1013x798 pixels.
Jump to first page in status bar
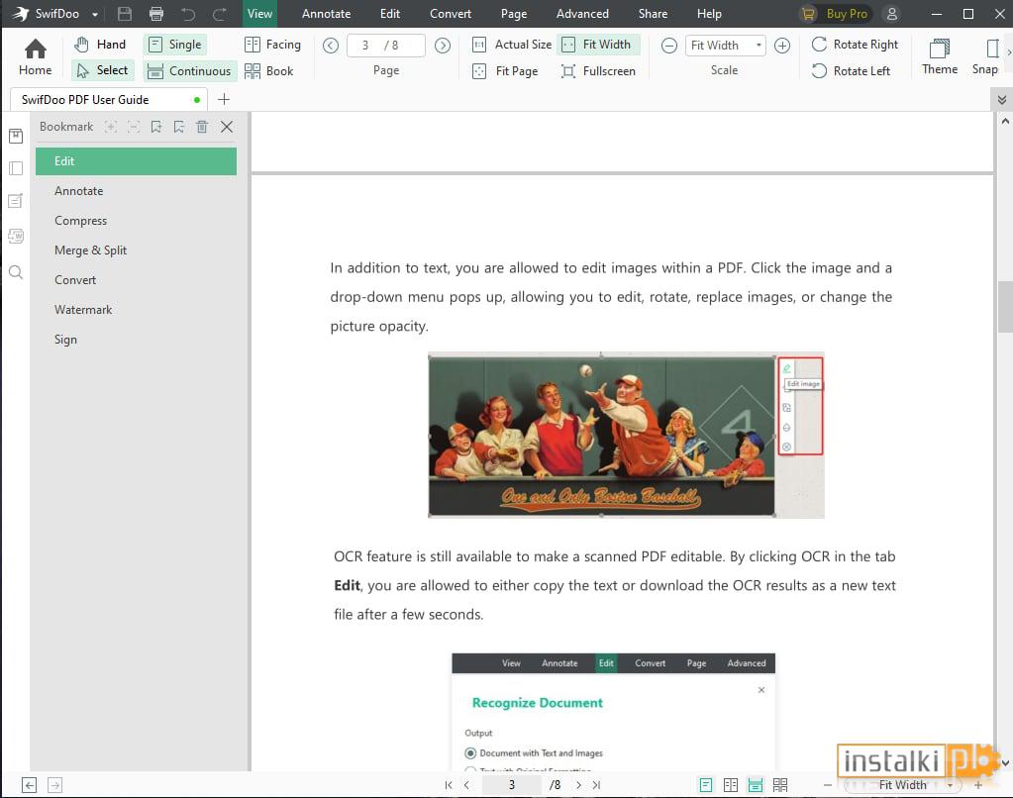pyautogui.click(x=449, y=785)
